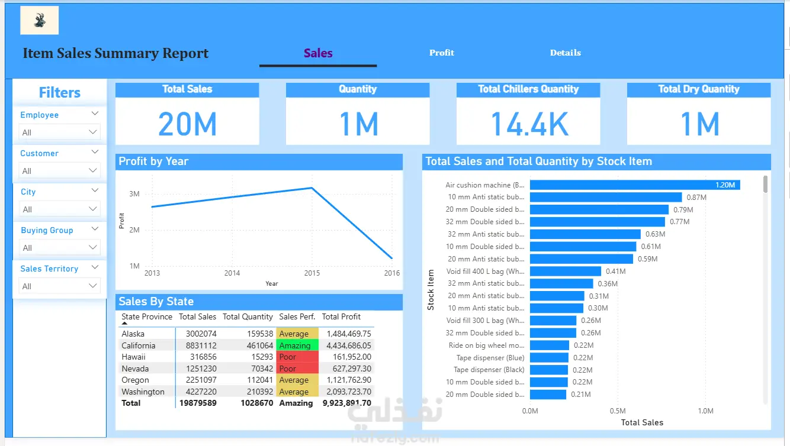
Task: Select the Total Sales 20M card
Action: (187, 114)
